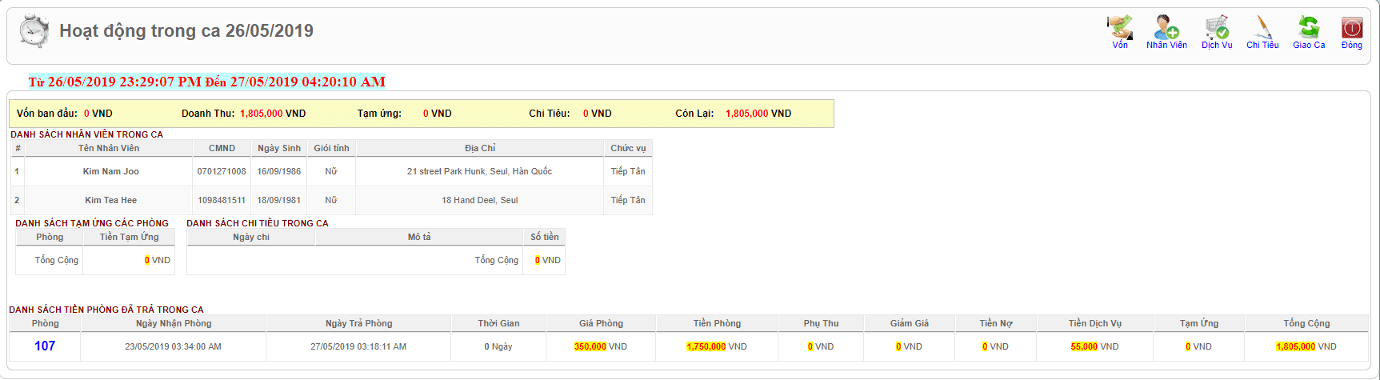Select employee row Kim Tea Hee

(110, 200)
